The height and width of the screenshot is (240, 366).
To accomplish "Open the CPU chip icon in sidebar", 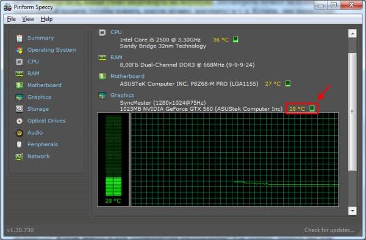I will tap(20, 62).
